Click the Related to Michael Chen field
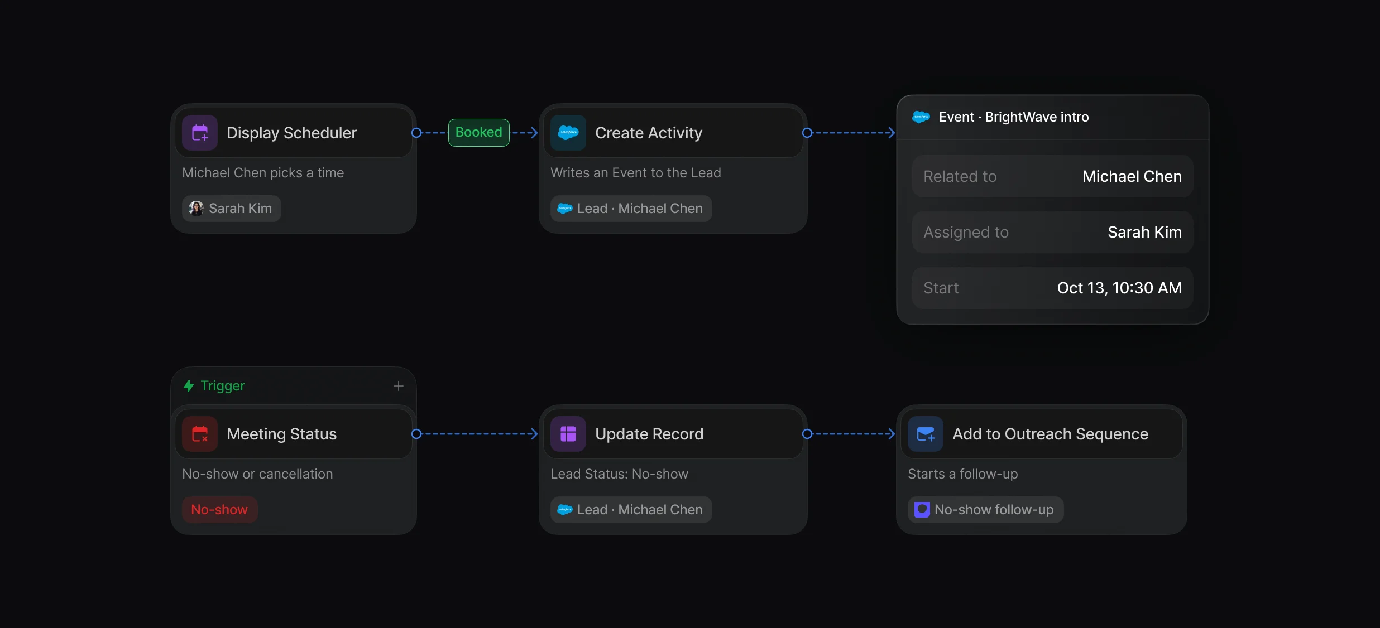The image size is (1380, 628). click(1053, 176)
